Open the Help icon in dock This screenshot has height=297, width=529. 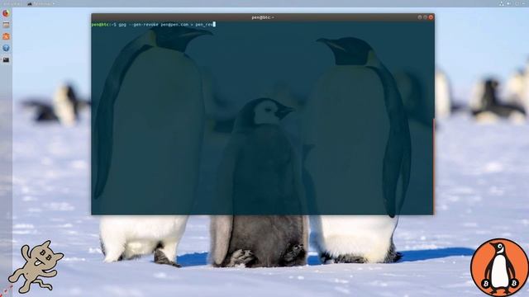(x=6, y=48)
